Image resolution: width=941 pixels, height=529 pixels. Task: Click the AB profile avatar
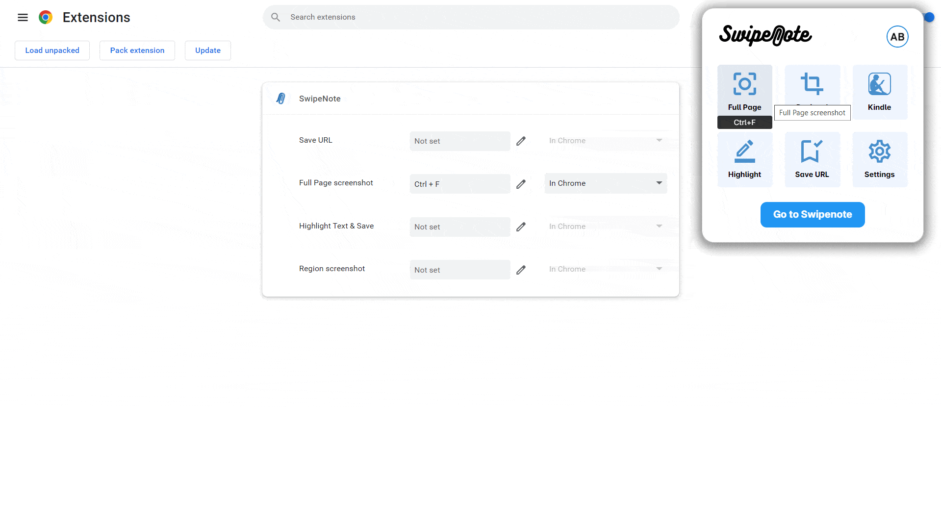point(897,37)
